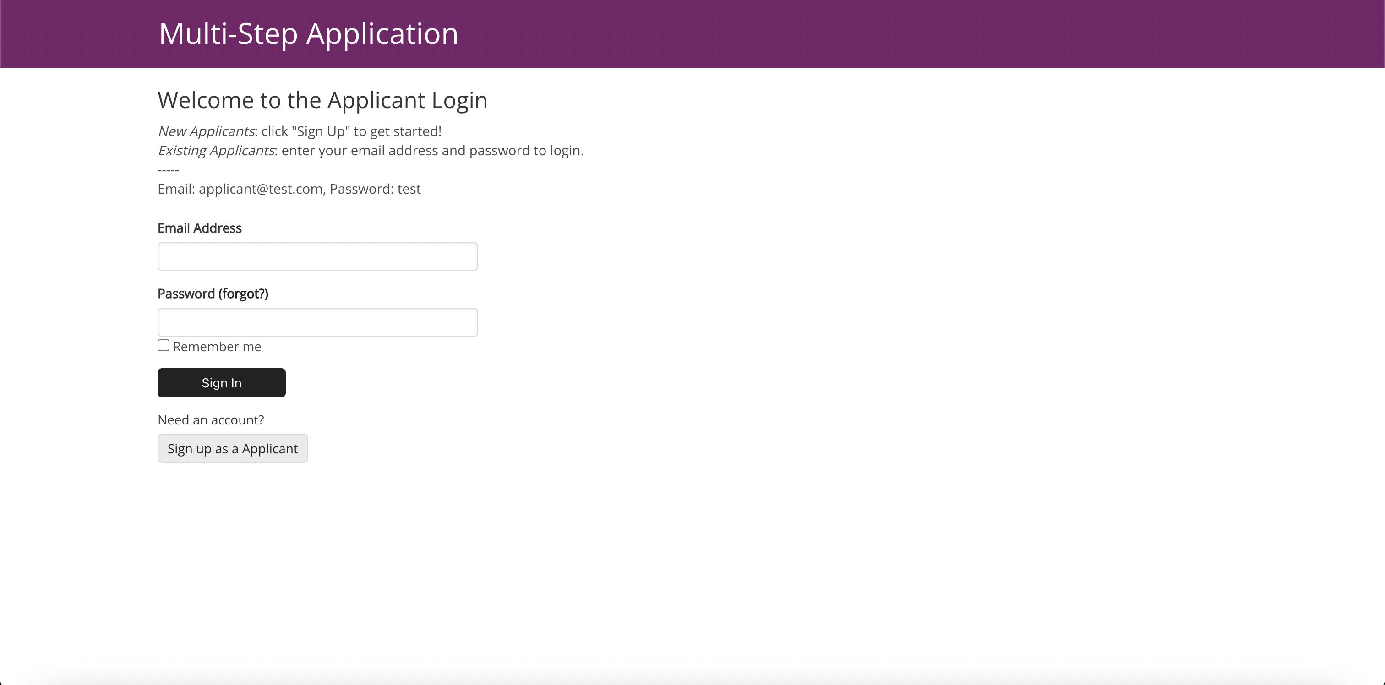Click the New Applicants instruction text
1385x685 pixels.
pos(299,130)
